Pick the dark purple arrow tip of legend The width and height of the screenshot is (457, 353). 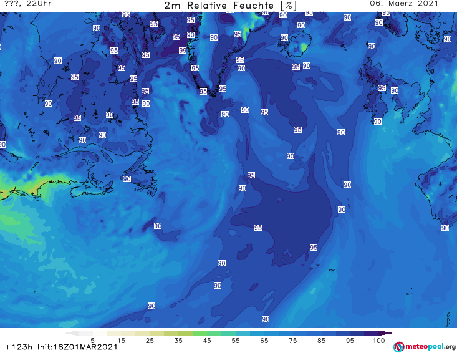pos(385,333)
